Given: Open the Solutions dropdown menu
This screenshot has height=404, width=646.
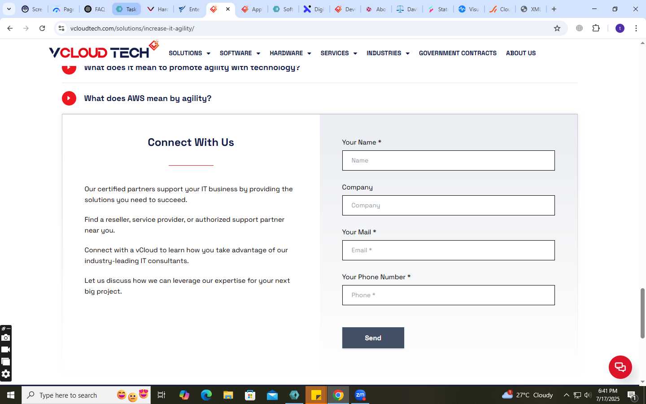Looking at the screenshot, I should [x=189, y=53].
